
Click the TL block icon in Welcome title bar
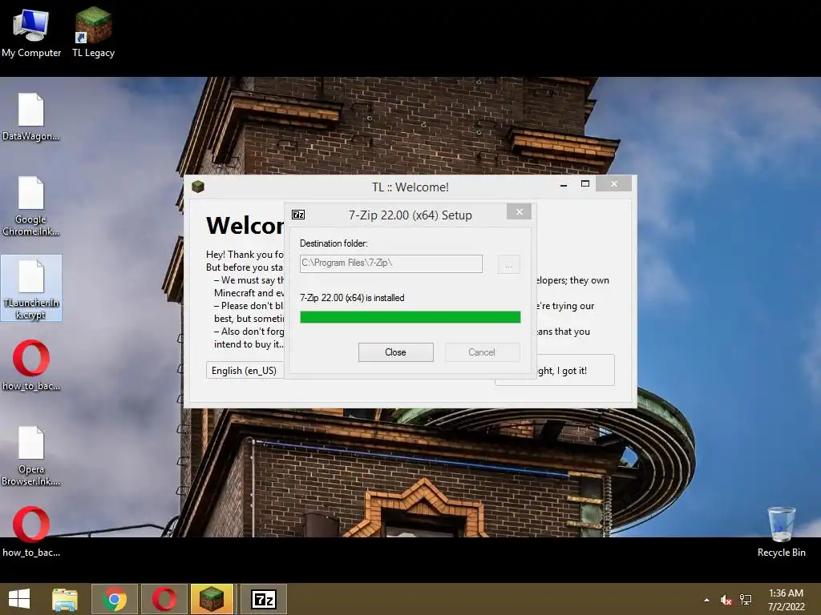[198, 187]
